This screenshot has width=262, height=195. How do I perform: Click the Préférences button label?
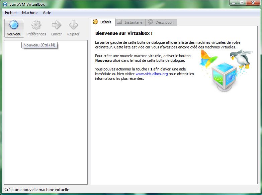pyautogui.click(x=36, y=34)
